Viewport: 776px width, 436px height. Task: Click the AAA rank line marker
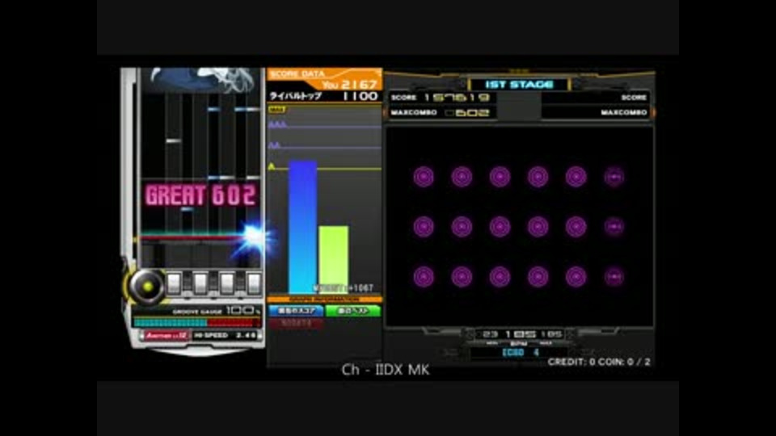(x=277, y=125)
